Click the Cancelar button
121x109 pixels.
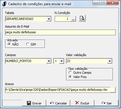(x=58, y=103)
